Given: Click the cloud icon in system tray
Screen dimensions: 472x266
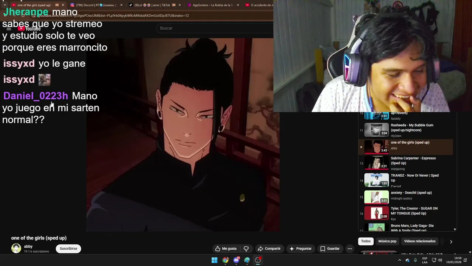Looking at the screenshot, I should [x=407, y=260].
